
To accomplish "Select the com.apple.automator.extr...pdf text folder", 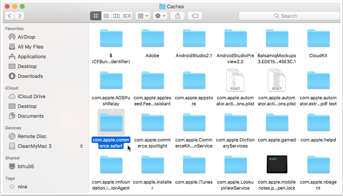I will [x=318, y=81].
